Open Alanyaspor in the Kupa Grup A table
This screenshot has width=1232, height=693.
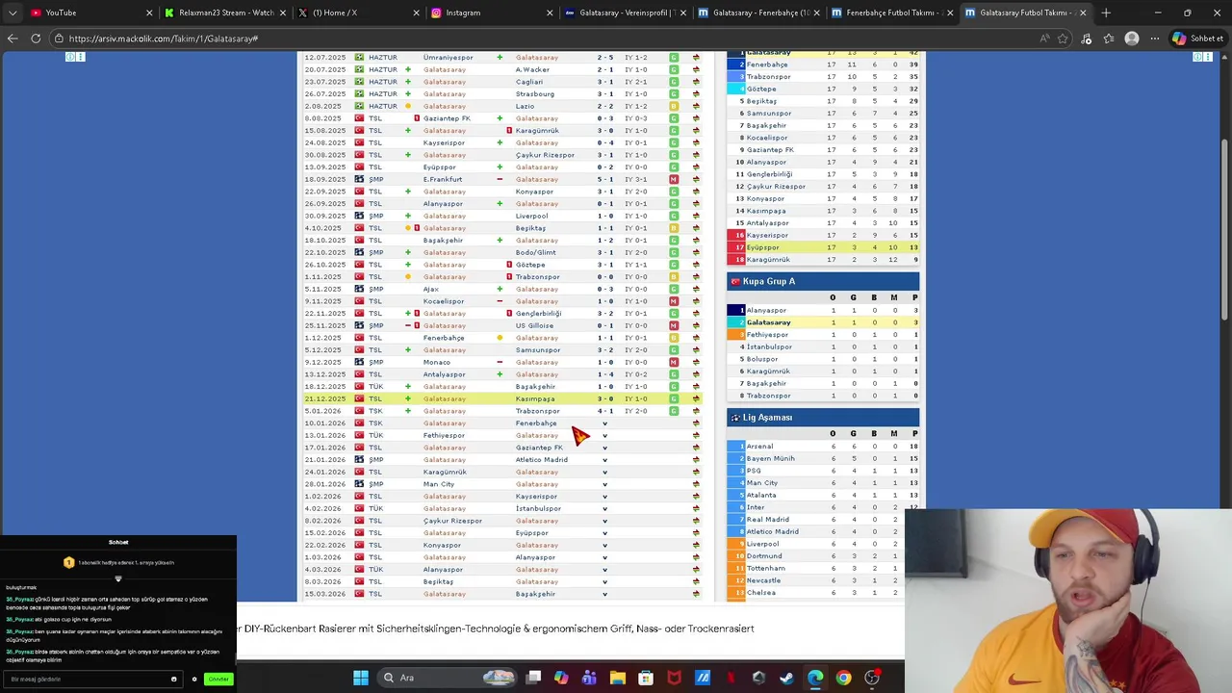tap(766, 310)
